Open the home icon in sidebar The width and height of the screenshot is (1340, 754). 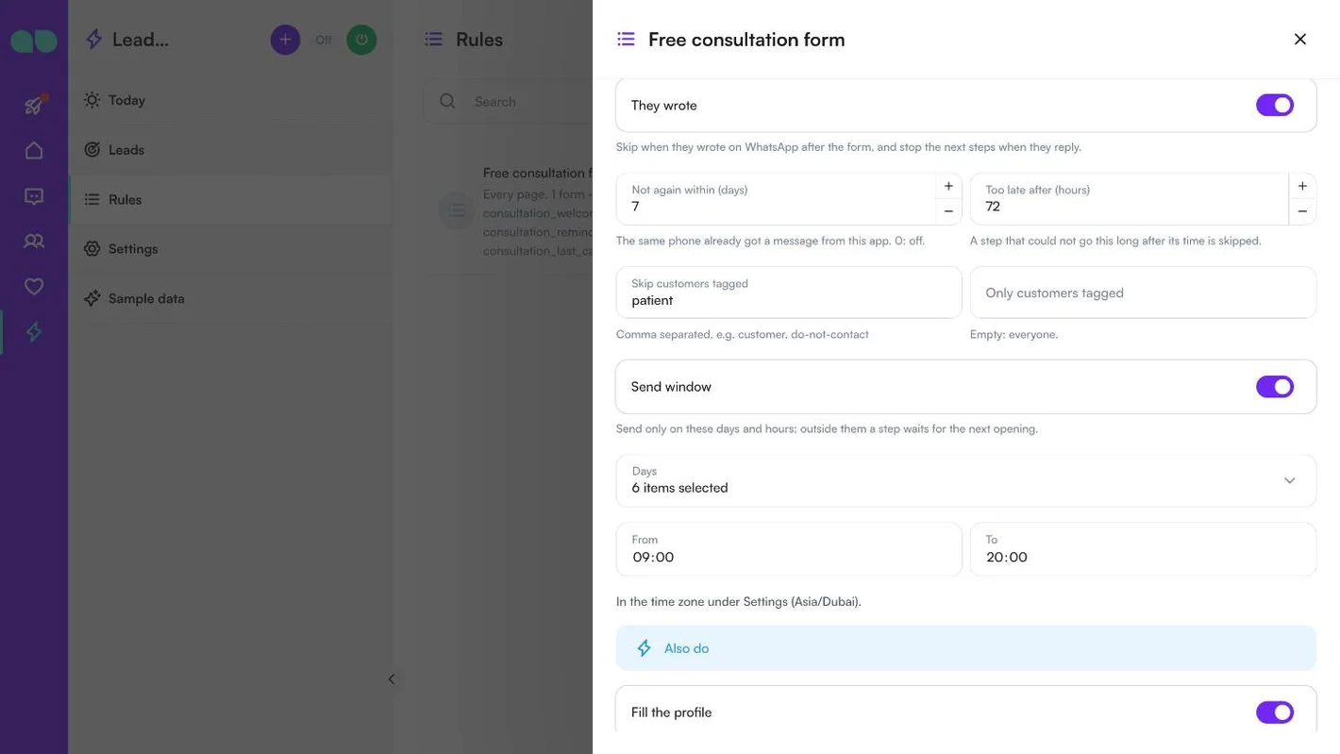click(34, 150)
